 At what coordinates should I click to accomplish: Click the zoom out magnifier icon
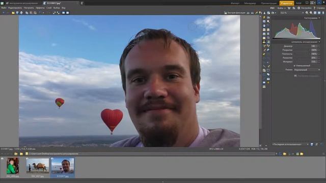coord(311,13)
